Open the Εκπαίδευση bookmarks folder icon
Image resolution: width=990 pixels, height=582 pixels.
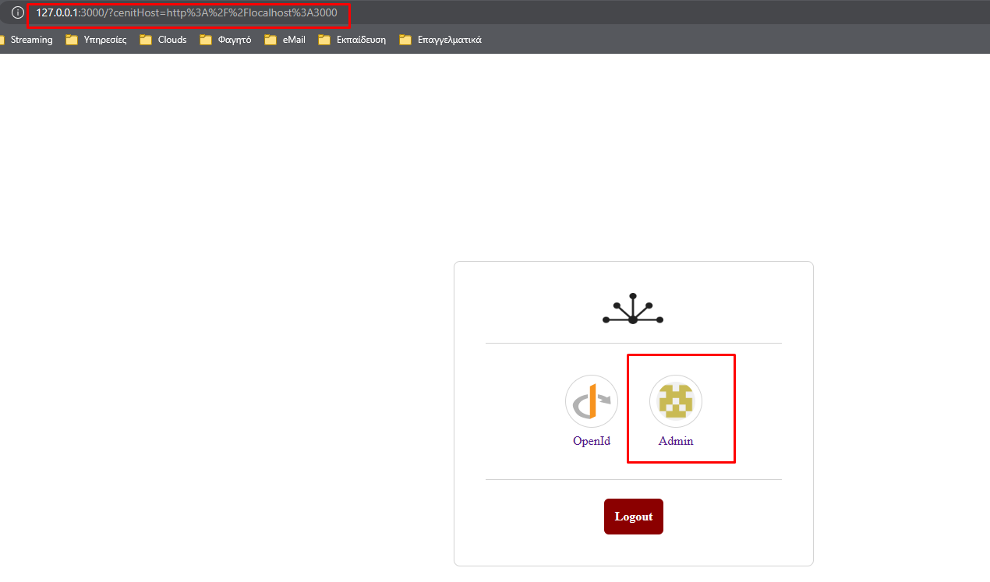324,39
